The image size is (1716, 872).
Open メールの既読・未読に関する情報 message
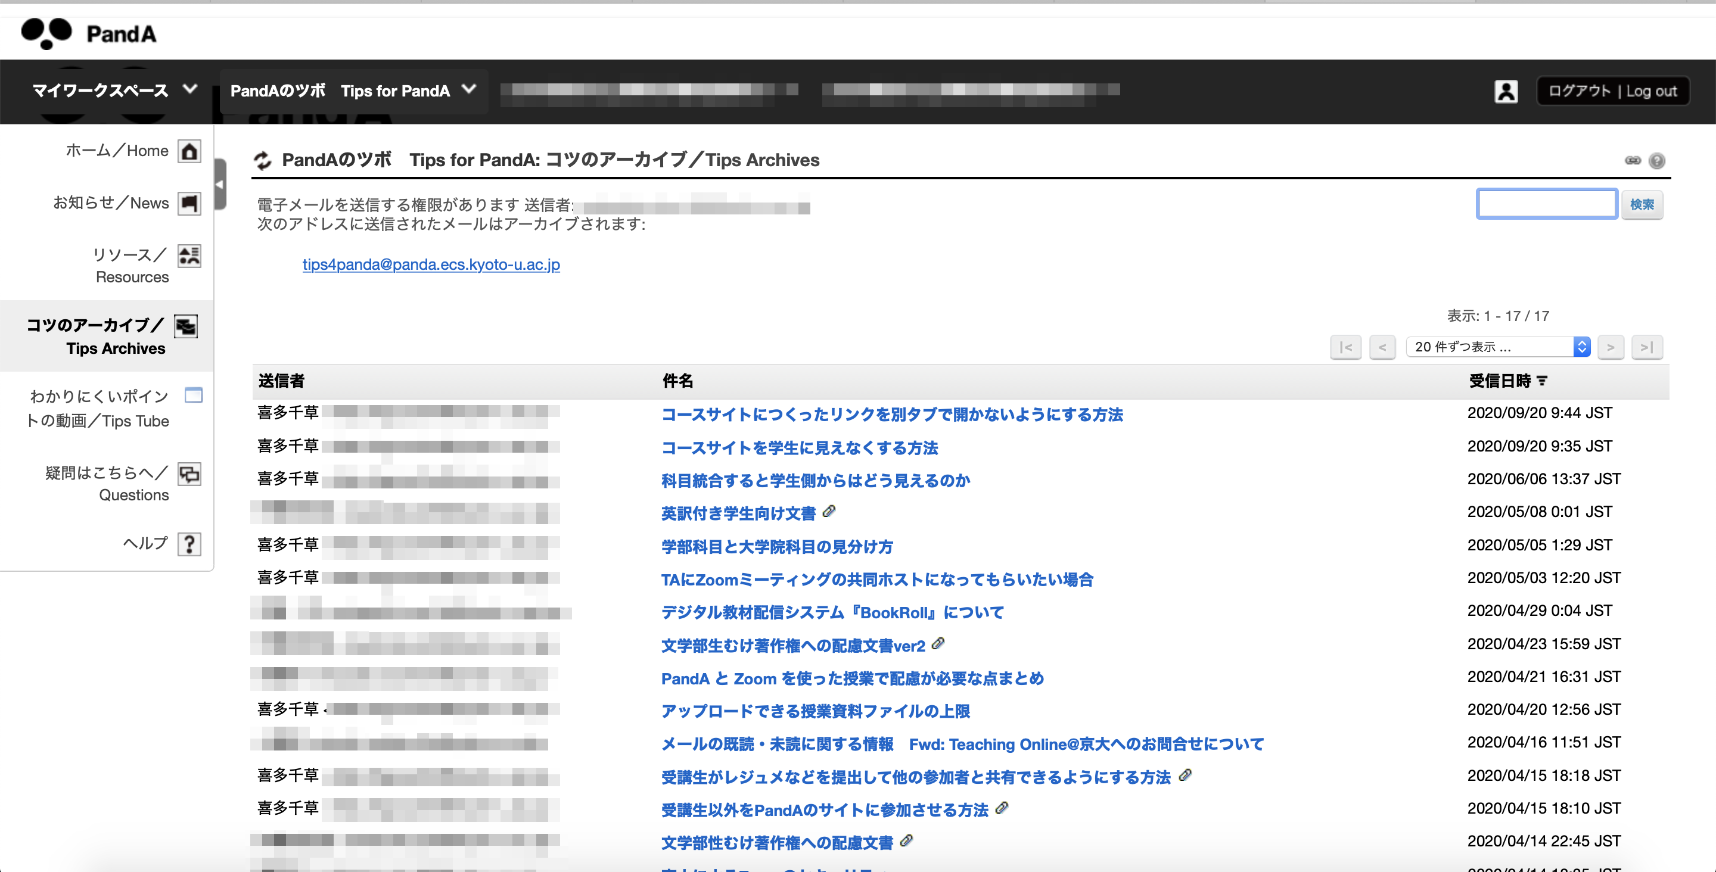click(x=963, y=744)
